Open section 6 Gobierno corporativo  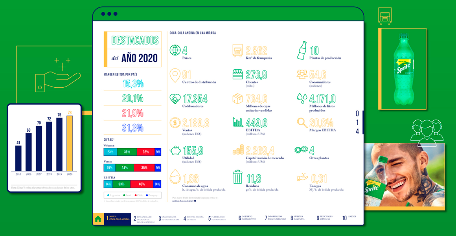[x=247, y=218]
